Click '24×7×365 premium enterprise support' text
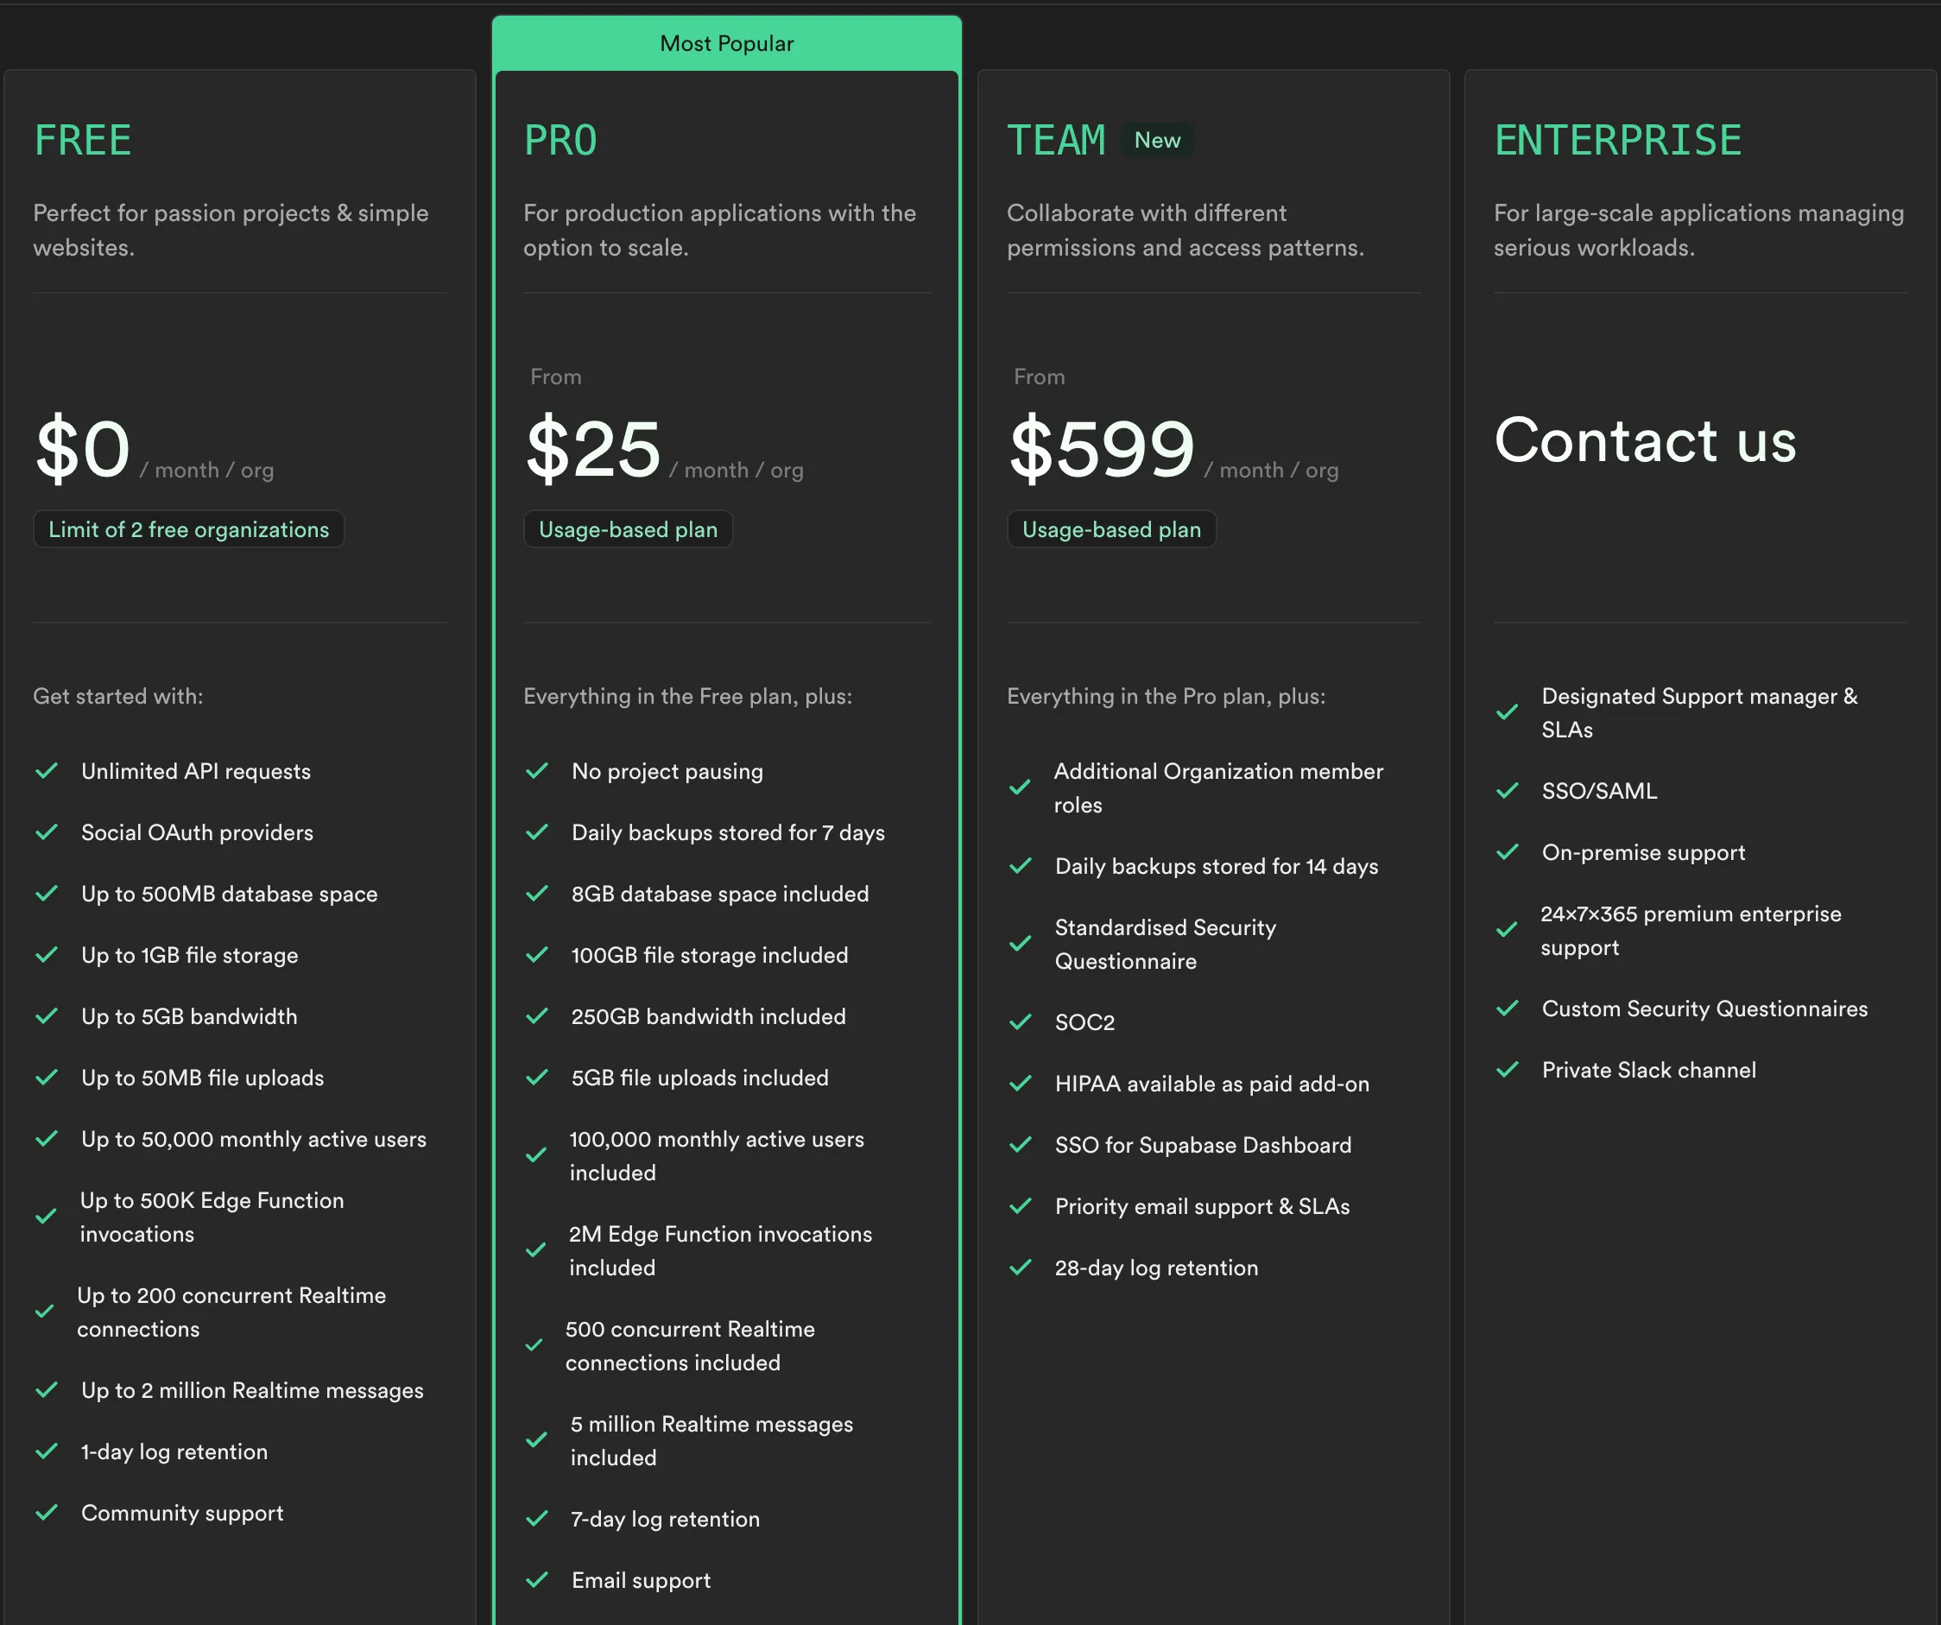Viewport: 1941px width, 1625px height. [x=1691, y=931]
